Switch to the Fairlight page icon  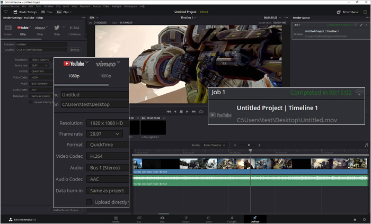click(232, 219)
